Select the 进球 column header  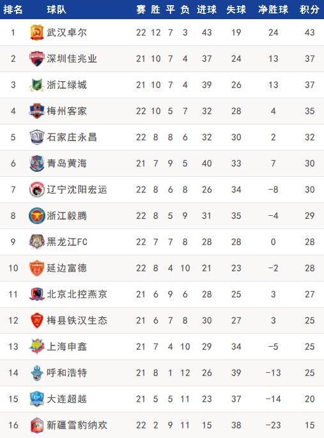206,10
